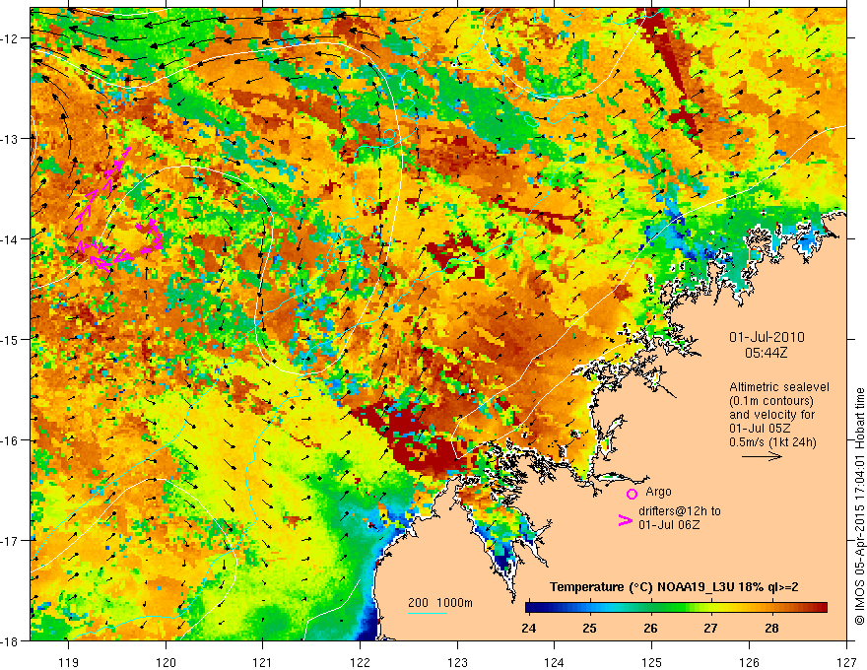Click the '01-Jul 05Z' legend text
867x670 pixels.
(760, 429)
